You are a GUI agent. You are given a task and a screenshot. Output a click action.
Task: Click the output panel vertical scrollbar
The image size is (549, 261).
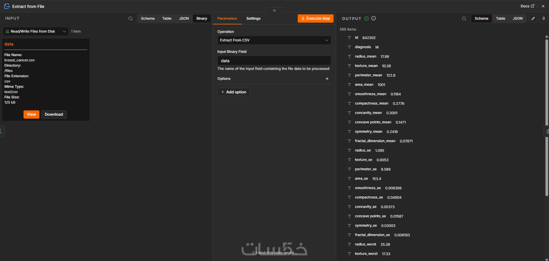click(547, 117)
